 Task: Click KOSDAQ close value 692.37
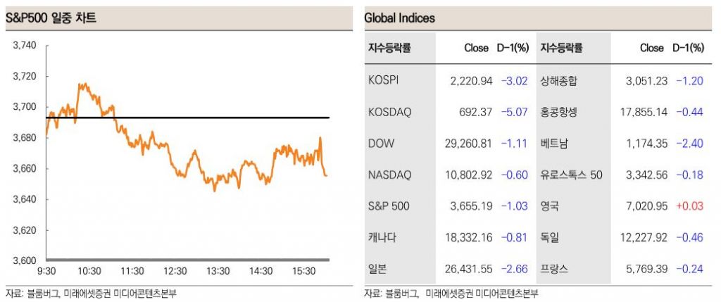477,112
